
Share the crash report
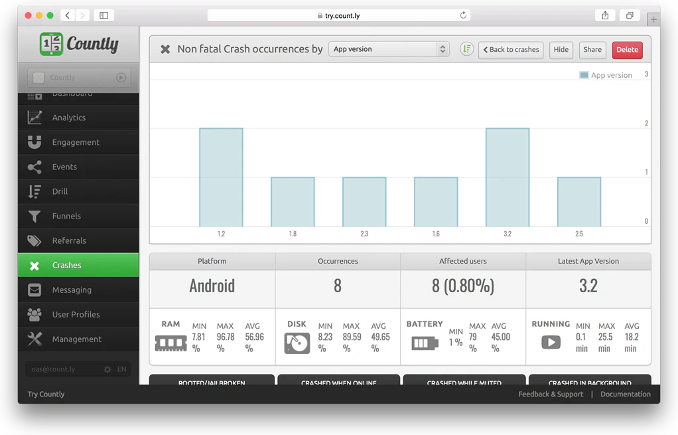[x=592, y=49]
